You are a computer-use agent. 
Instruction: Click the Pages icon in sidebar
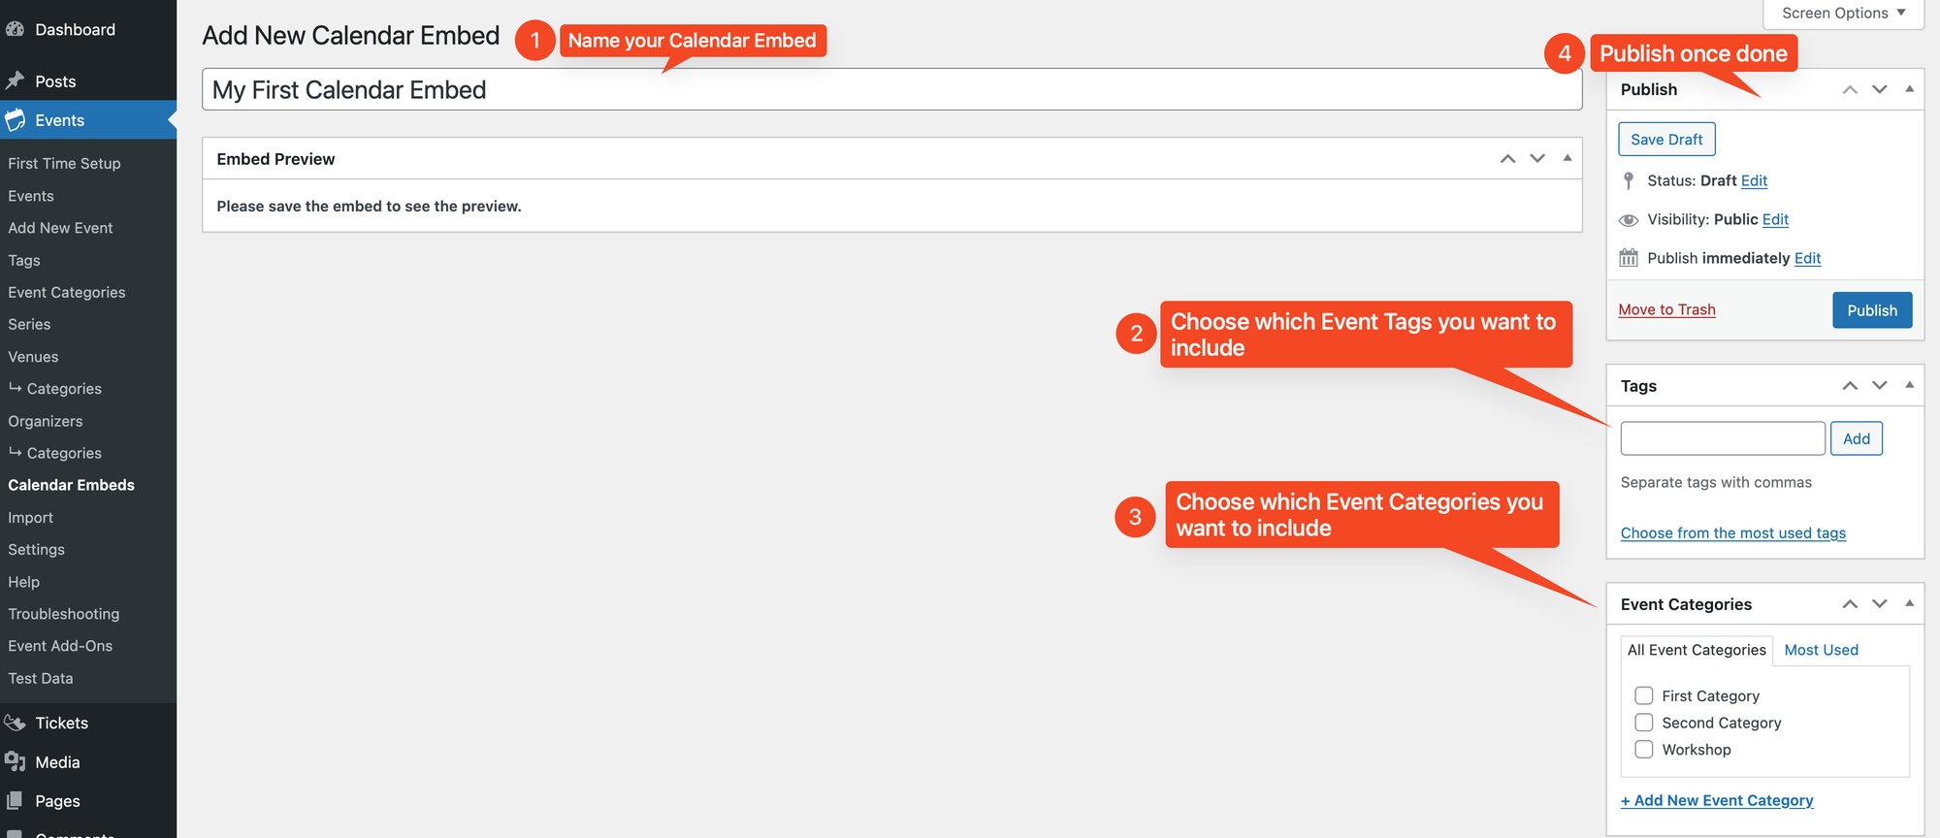(15, 801)
